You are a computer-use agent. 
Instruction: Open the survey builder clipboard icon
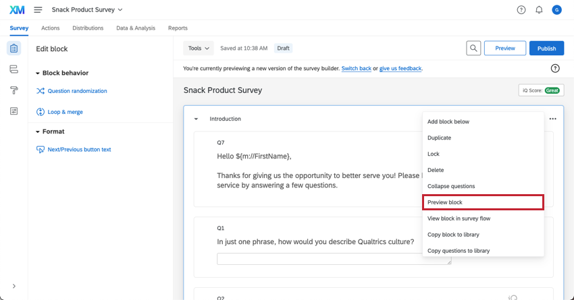click(14, 49)
